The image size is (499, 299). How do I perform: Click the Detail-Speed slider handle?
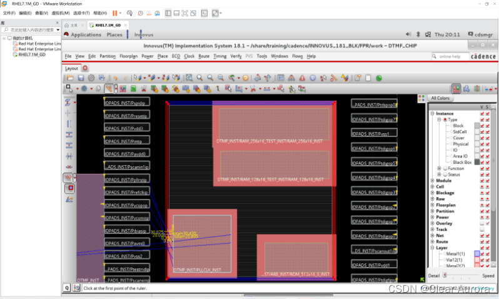(x=445, y=275)
